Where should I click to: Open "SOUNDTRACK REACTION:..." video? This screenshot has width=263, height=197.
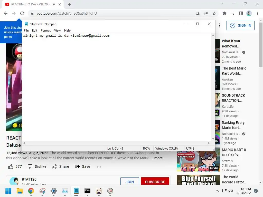tap(233, 98)
